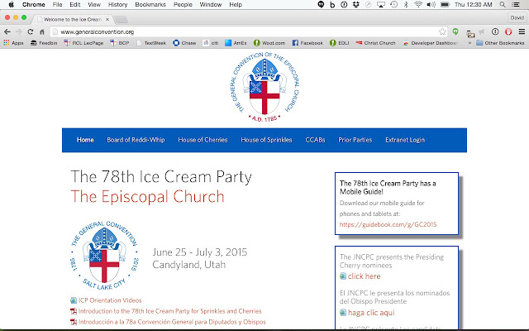Open Notification Center list icon
Viewport: 529px width, 331px height.
[x=516, y=4]
